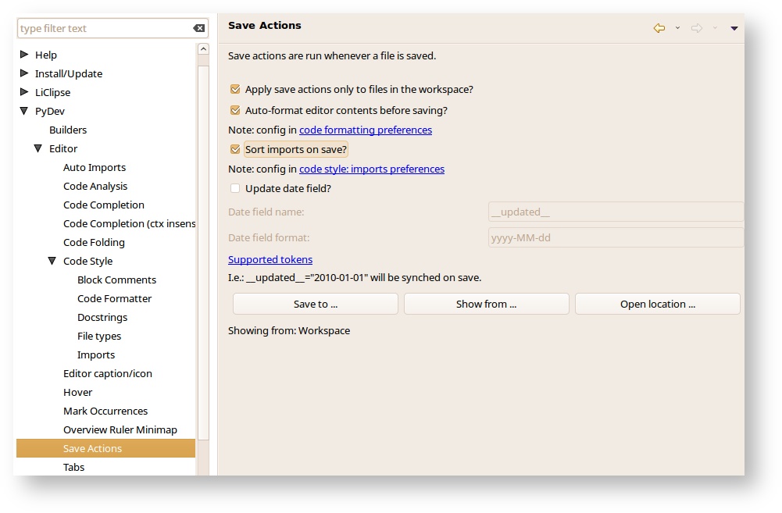Click the type filter text search field
This screenshot has width=782, height=513.
point(104,29)
